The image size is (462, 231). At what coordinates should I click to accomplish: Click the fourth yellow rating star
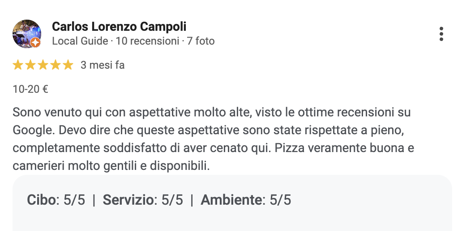pyautogui.click(x=55, y=65)
